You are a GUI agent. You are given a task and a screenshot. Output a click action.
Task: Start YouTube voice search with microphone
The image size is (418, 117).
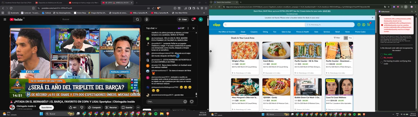[147, 19]
